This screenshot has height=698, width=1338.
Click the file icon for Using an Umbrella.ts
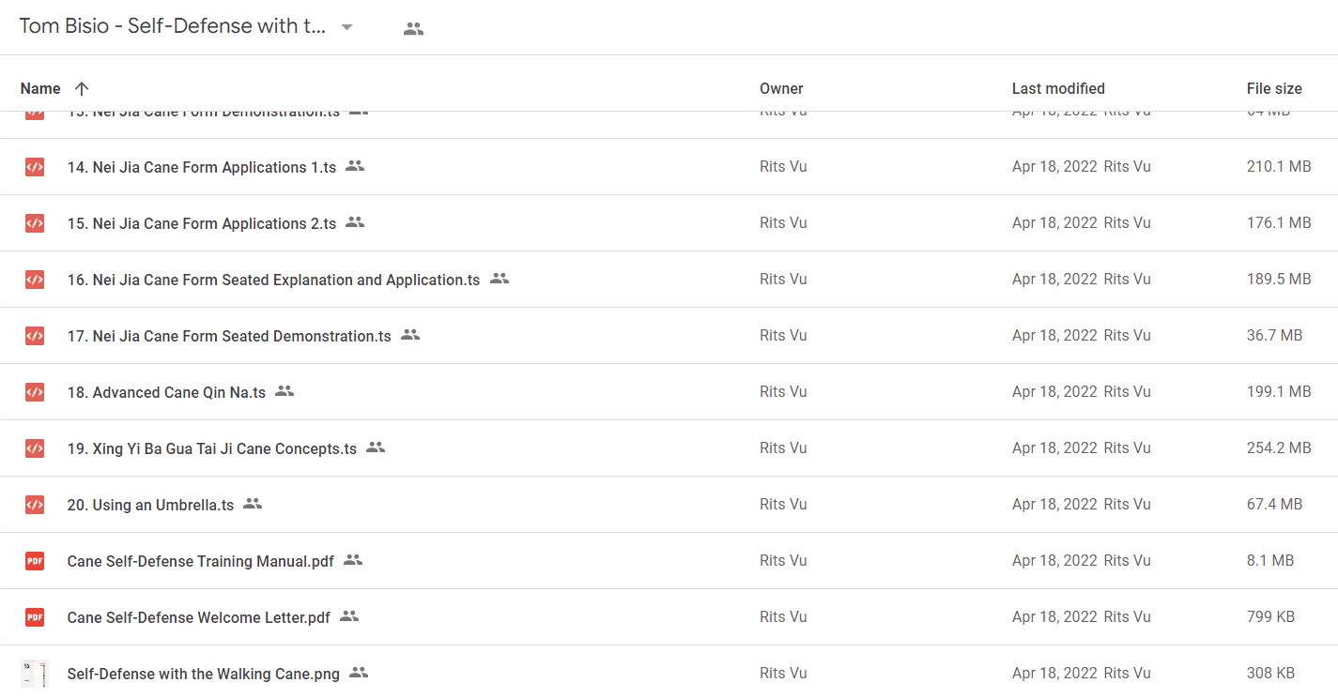point(35,505)
